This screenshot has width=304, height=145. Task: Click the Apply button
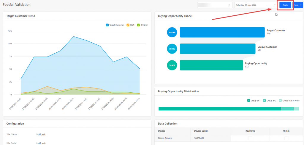pyautogui.click(x=285, y=5)
